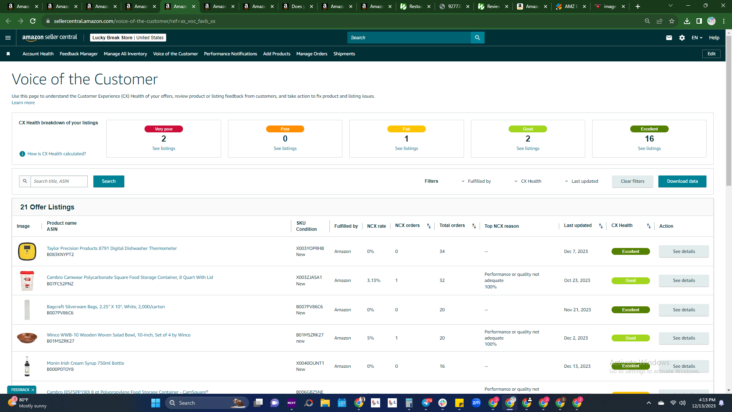The width and height of the screenshot is (732, 412).
Task: Sort by Total orders column arrows
Action: tap(474, 226)
